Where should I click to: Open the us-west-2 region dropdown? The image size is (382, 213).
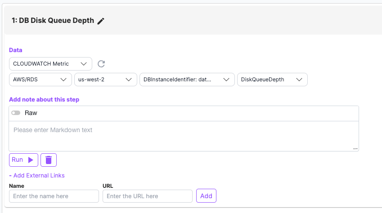click(x=105, y=80)
